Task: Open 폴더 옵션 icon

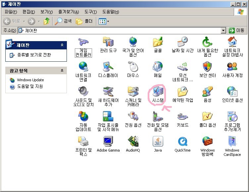Action: click(x=207, y=119)
